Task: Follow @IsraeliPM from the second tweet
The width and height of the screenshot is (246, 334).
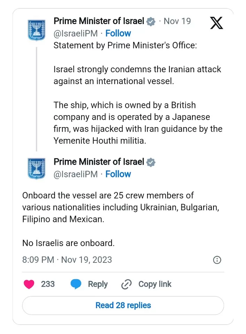Action: (118, 174)
